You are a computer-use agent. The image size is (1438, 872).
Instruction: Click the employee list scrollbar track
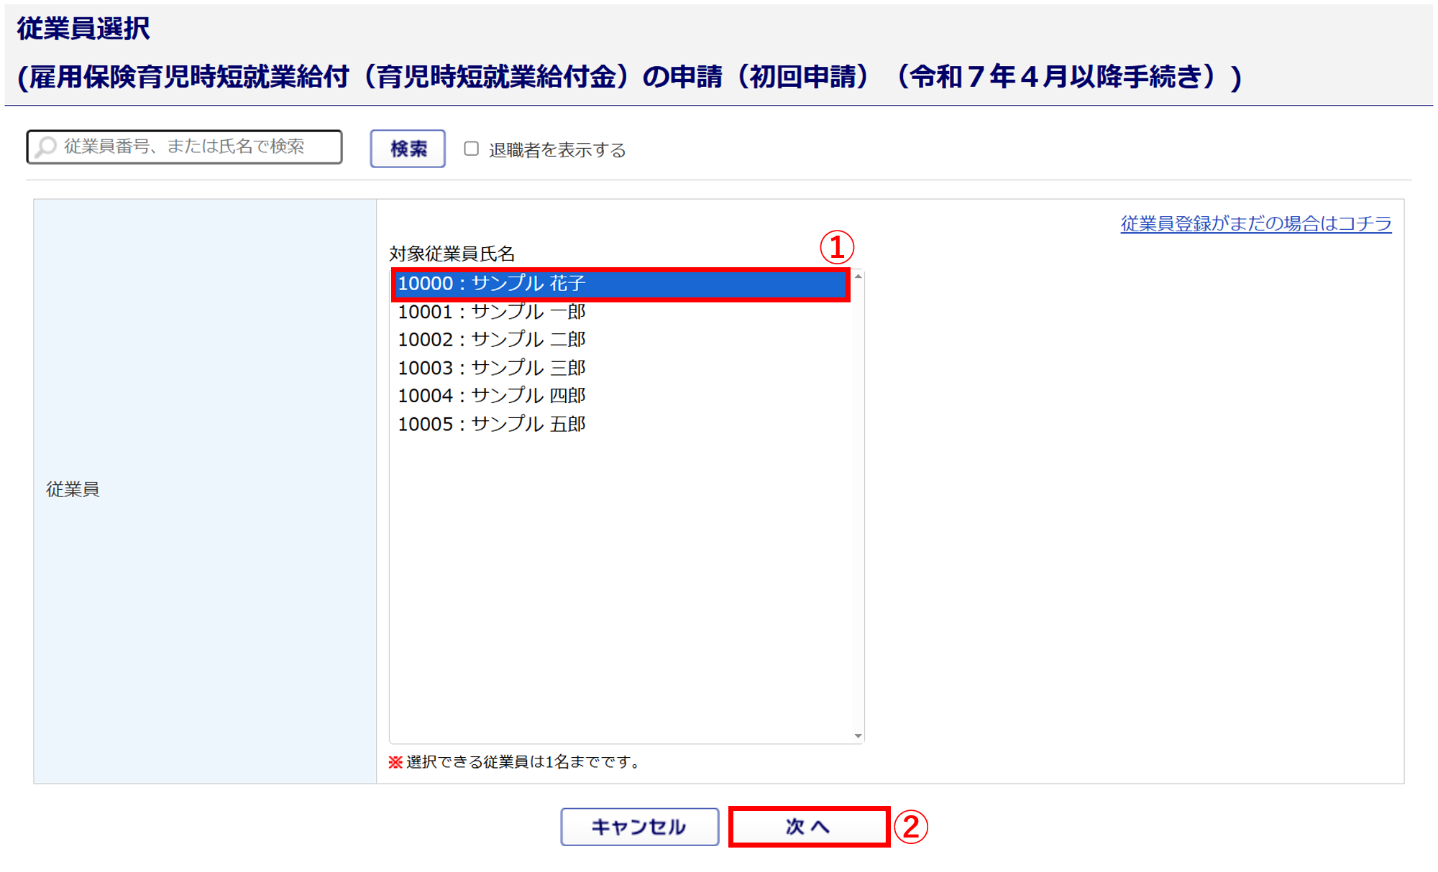pyautogui.click(x=858, y=503)
